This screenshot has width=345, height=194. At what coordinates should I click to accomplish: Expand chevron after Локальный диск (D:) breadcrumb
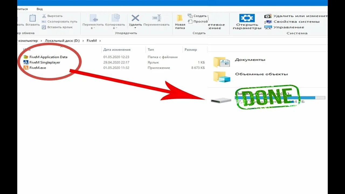83,41
